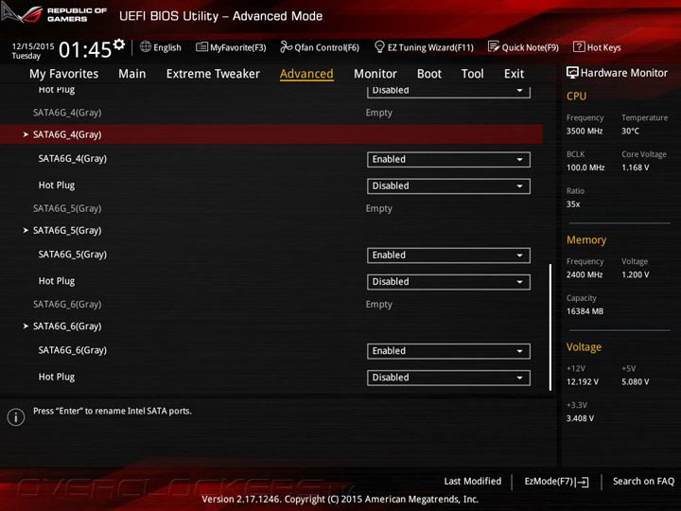Click the English language button
The width and height of the screenshot is (681, 511).
pos(161,47)
